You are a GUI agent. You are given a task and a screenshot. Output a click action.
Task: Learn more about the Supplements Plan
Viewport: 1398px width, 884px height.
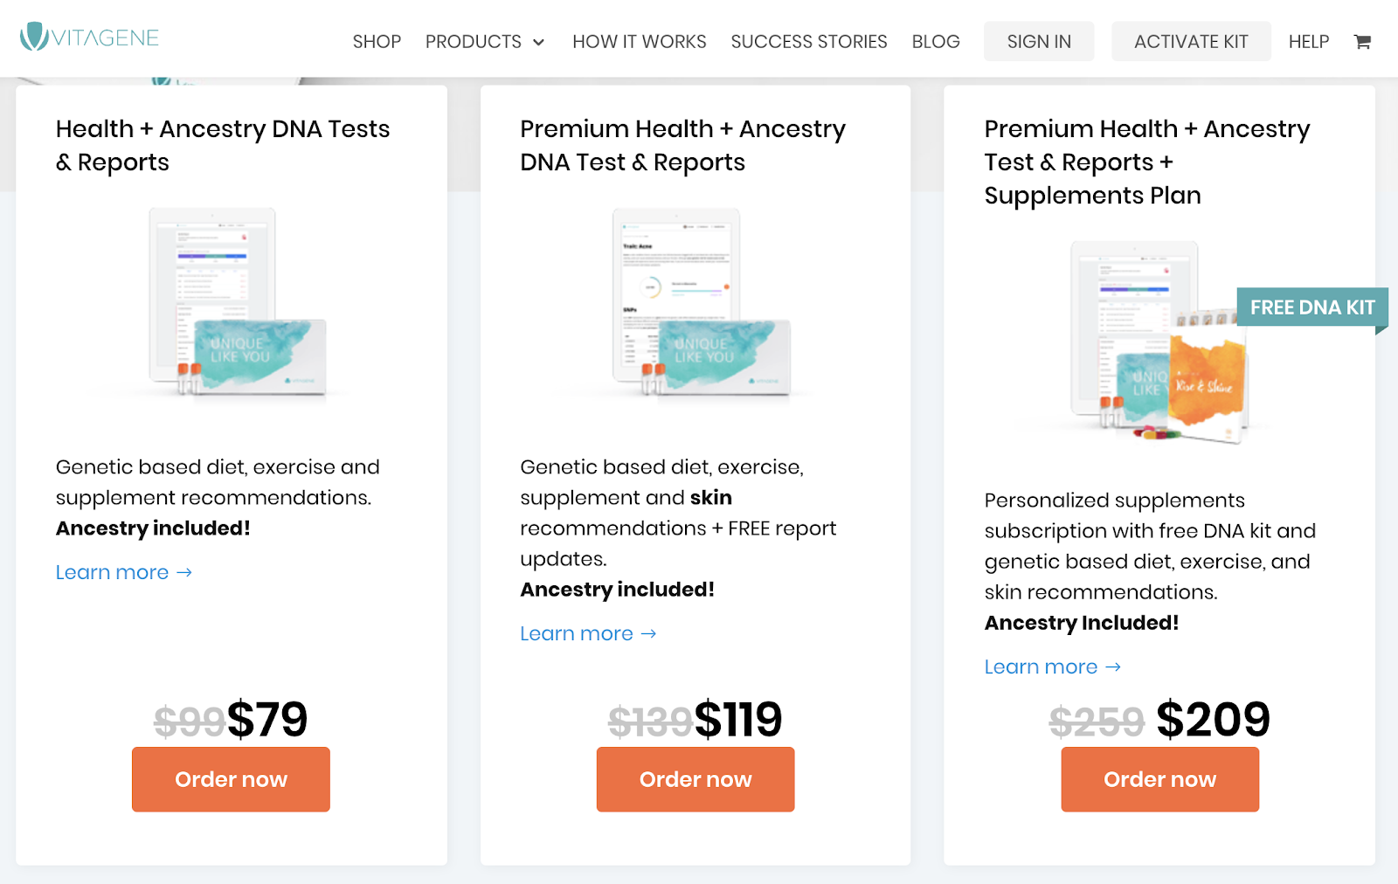1051,666
